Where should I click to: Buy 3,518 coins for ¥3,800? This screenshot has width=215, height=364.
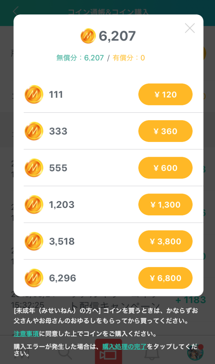[x=165, y=241]
